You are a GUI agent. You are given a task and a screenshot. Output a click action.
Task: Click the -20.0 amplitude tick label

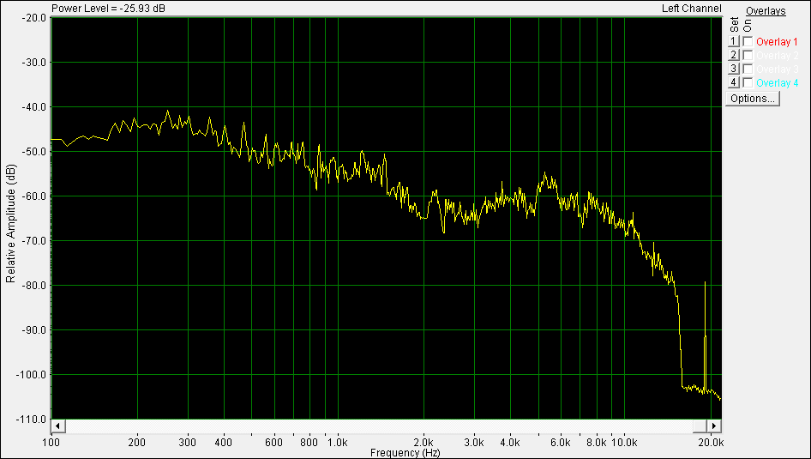click(34, 18)
